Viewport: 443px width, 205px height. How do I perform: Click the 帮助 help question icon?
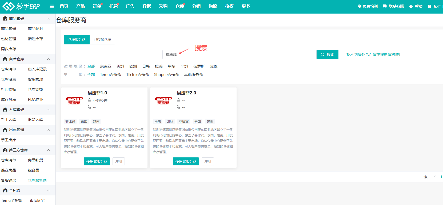pos(411,6)
